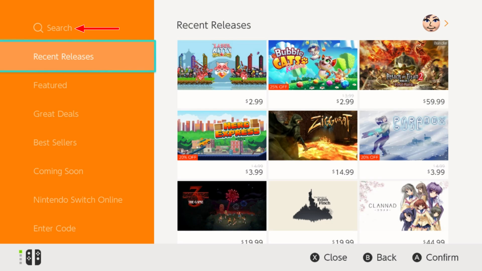Viewport: 482px width, 271px height.
Task: Toggle 20% OFF Hero Express discount badge
Action: pyautogui.click(x=187, y=157)
